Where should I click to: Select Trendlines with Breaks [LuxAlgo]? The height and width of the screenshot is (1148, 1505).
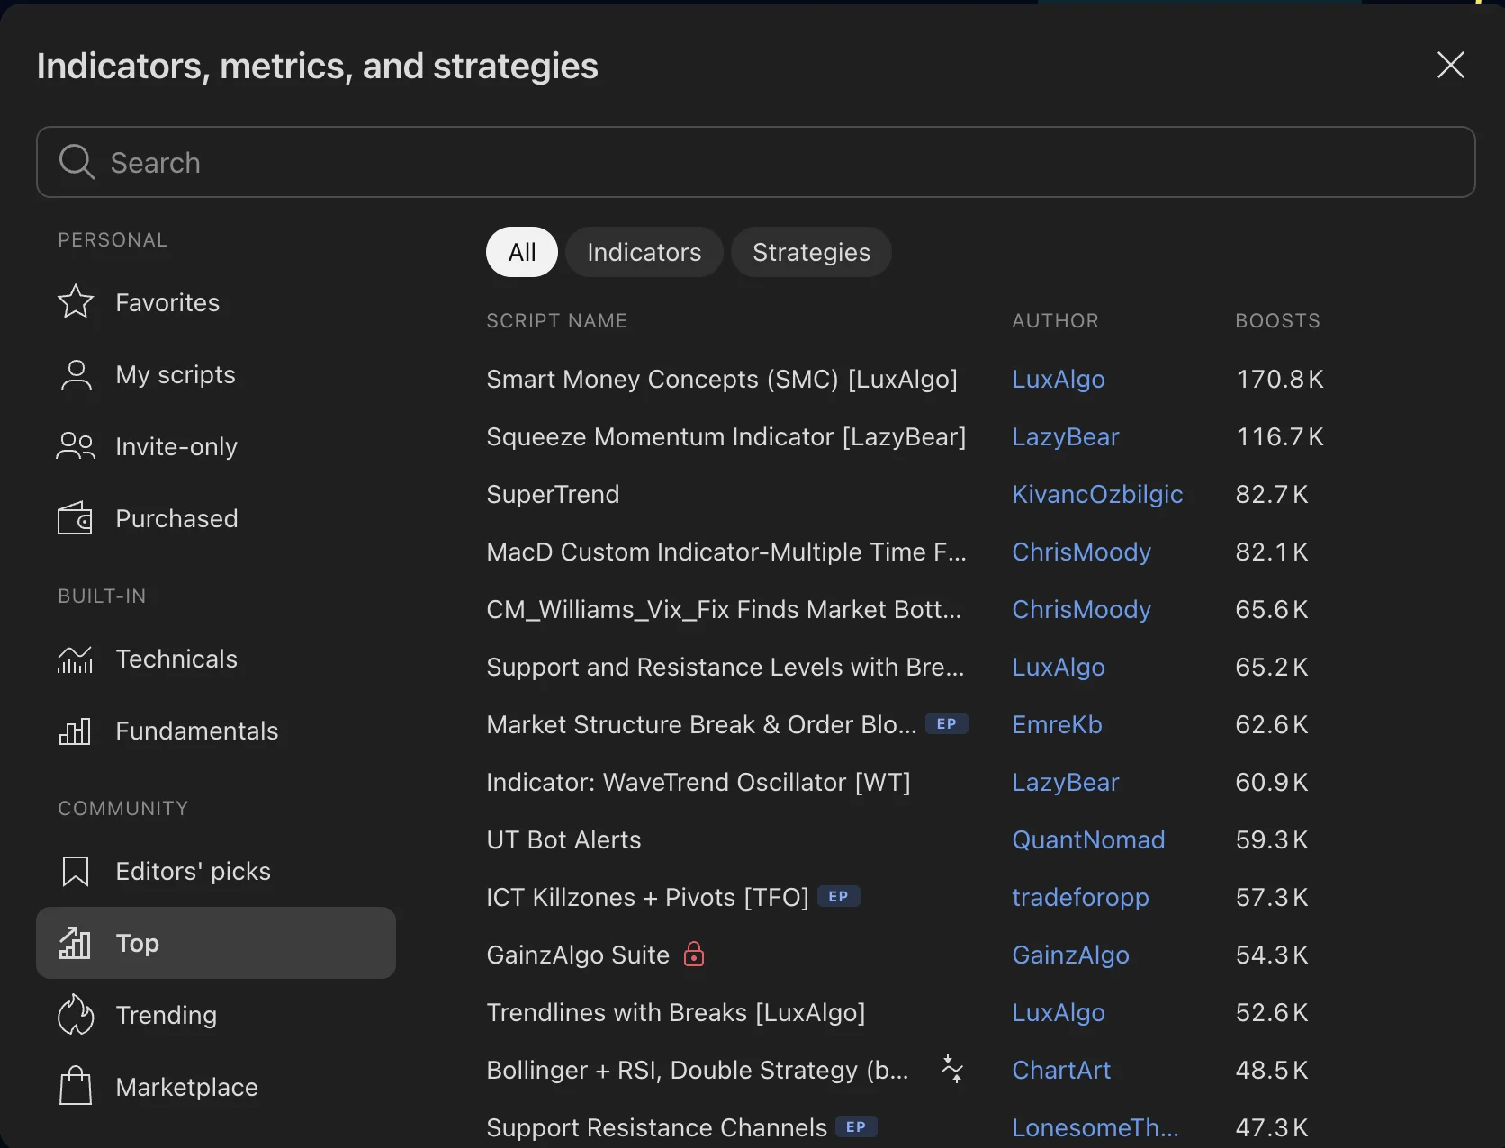tap(676, 1012)
